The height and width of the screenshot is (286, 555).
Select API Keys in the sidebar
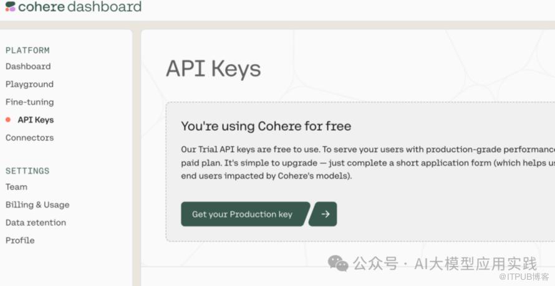36,120
